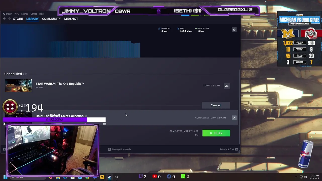322x181 pixels.
Task: Click the PEAK 447.9 Mbps legend
Action: tap(184, 30)
